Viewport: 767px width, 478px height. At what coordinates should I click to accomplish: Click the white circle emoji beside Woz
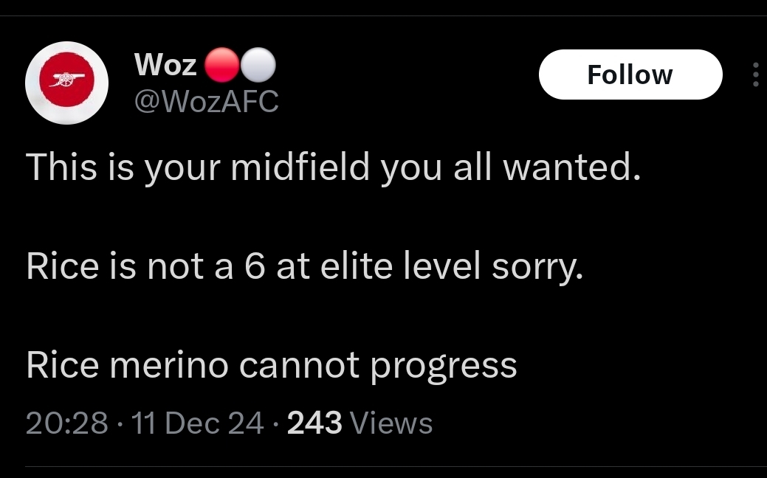click(258, 66)
